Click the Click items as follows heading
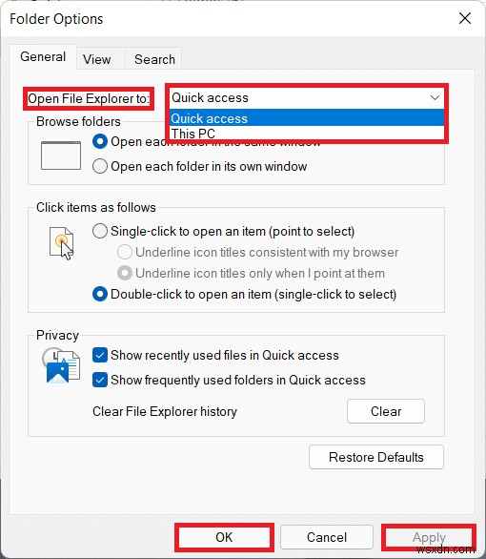Image resolution: width=486 pixels, height=559 pixels. [x=96, y=207]
